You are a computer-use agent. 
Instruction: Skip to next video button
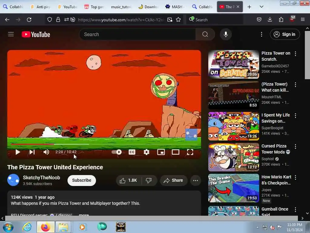(x=32, y=152)
